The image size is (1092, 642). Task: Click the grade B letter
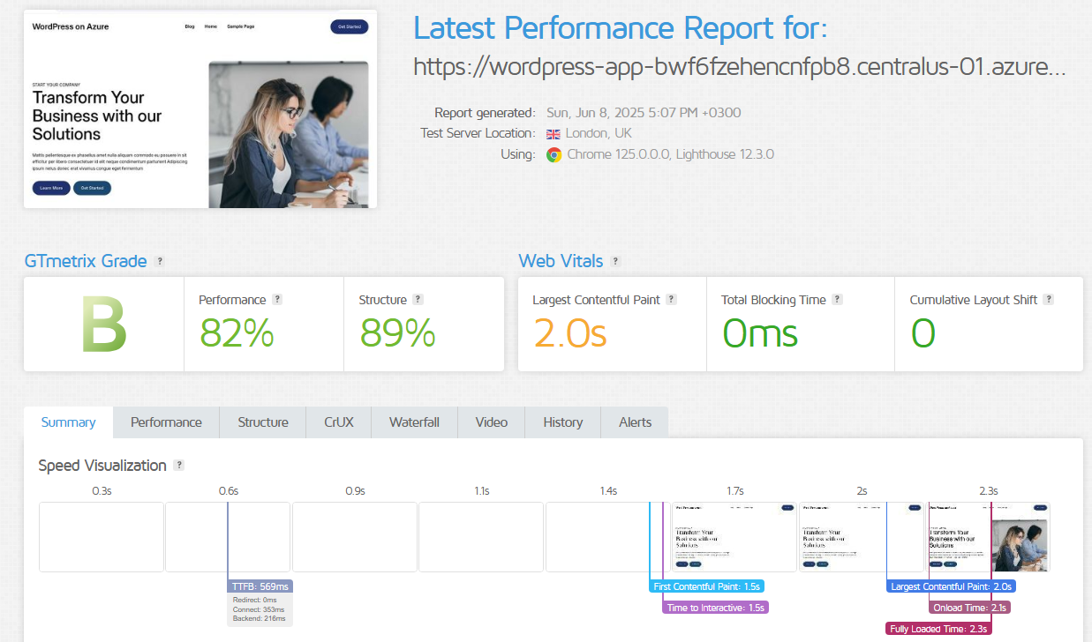(104, 325)
